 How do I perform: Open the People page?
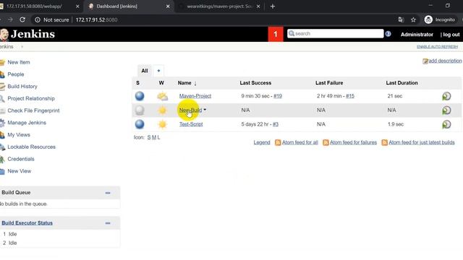coord(16,74)
